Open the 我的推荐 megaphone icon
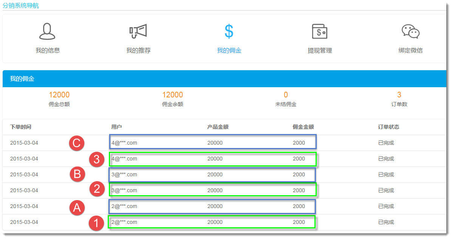The image size is (452, 239). [138, 31]
